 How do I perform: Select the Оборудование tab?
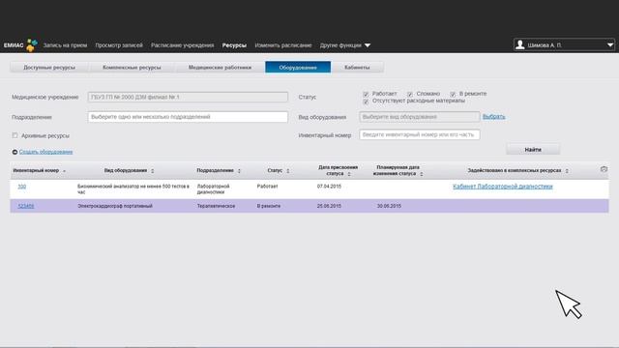click(298, 67)
